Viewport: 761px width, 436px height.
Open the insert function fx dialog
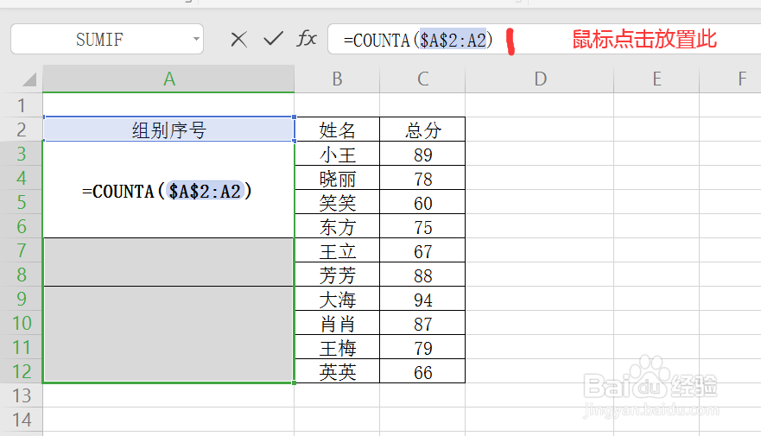click(307, 39)
